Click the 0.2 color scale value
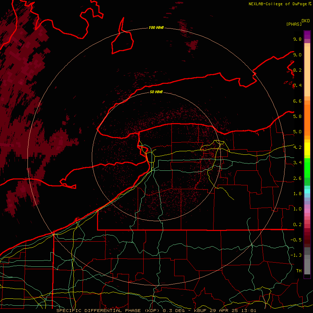The height and width of the screenshot is (313, 313). pos(297,225)
